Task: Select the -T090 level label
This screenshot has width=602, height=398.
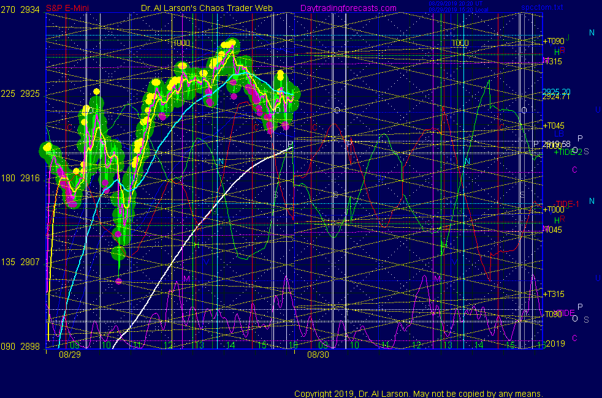Action: (553, 314)
